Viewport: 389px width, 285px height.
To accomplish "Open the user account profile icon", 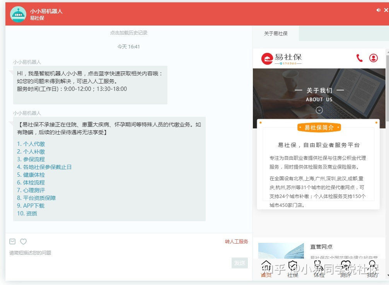I will [x=374, y=58].
